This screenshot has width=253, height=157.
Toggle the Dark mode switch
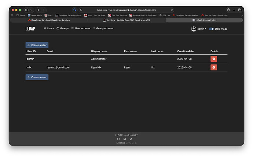pyautogui.click(x=211, y=29)
